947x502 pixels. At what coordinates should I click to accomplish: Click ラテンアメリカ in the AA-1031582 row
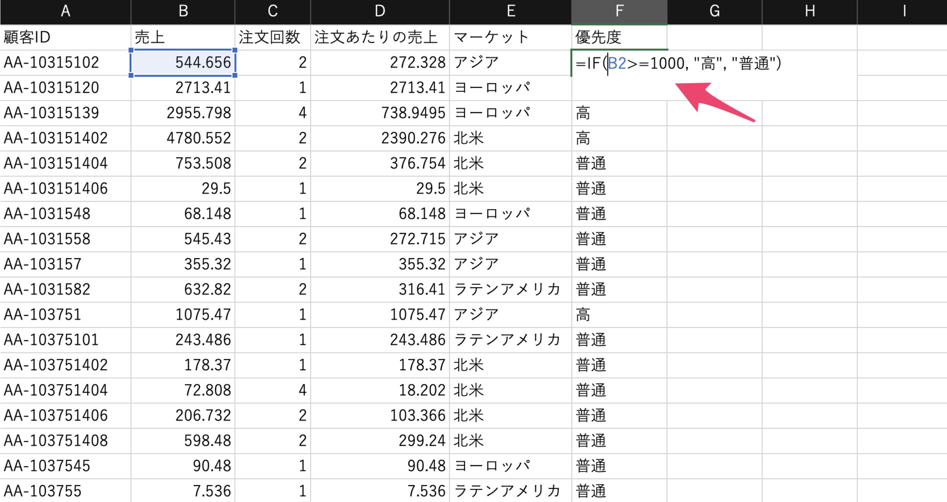point(511,289)
